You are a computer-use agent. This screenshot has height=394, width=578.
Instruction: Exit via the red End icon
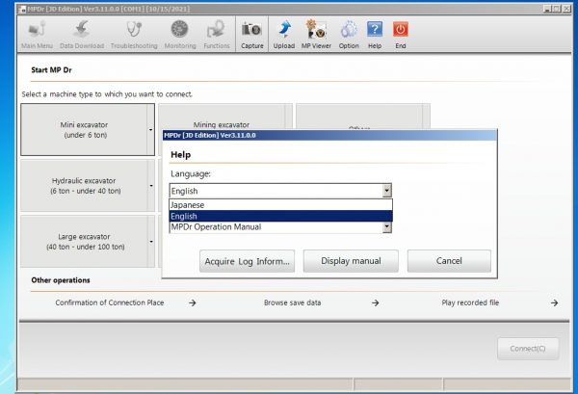click(401, 35)
